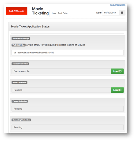The width and height of the screenshot is (135, 141).
Task: Click the Theater Collection badge
Action: tap(20, 64)
